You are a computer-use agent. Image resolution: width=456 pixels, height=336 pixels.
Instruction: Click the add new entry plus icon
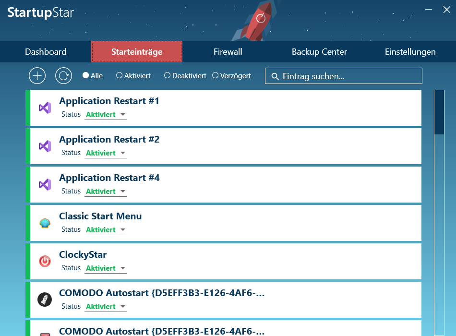pos(37,76)
